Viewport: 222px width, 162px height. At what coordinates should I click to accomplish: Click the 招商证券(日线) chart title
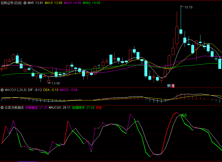tap(12, 3)
